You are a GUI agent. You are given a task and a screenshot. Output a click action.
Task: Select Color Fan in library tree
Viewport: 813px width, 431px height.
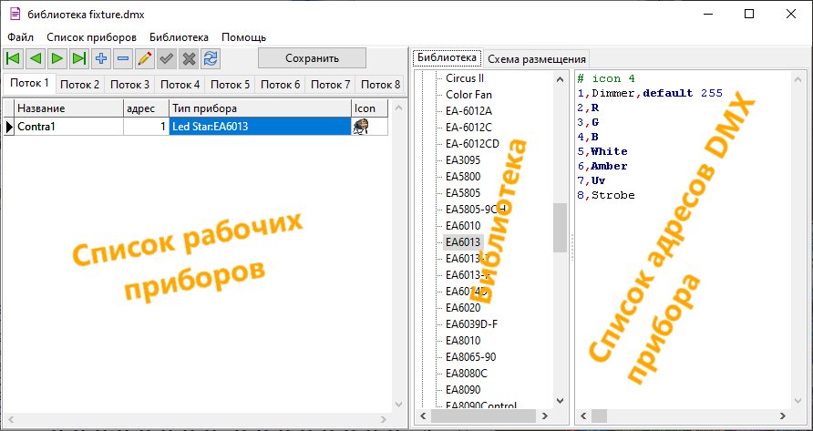pos(468,95)
